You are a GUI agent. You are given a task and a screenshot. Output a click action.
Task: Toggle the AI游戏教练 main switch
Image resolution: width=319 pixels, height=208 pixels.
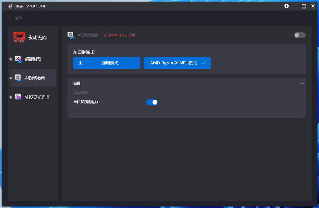pyautogui.click(x=300, y=35)
